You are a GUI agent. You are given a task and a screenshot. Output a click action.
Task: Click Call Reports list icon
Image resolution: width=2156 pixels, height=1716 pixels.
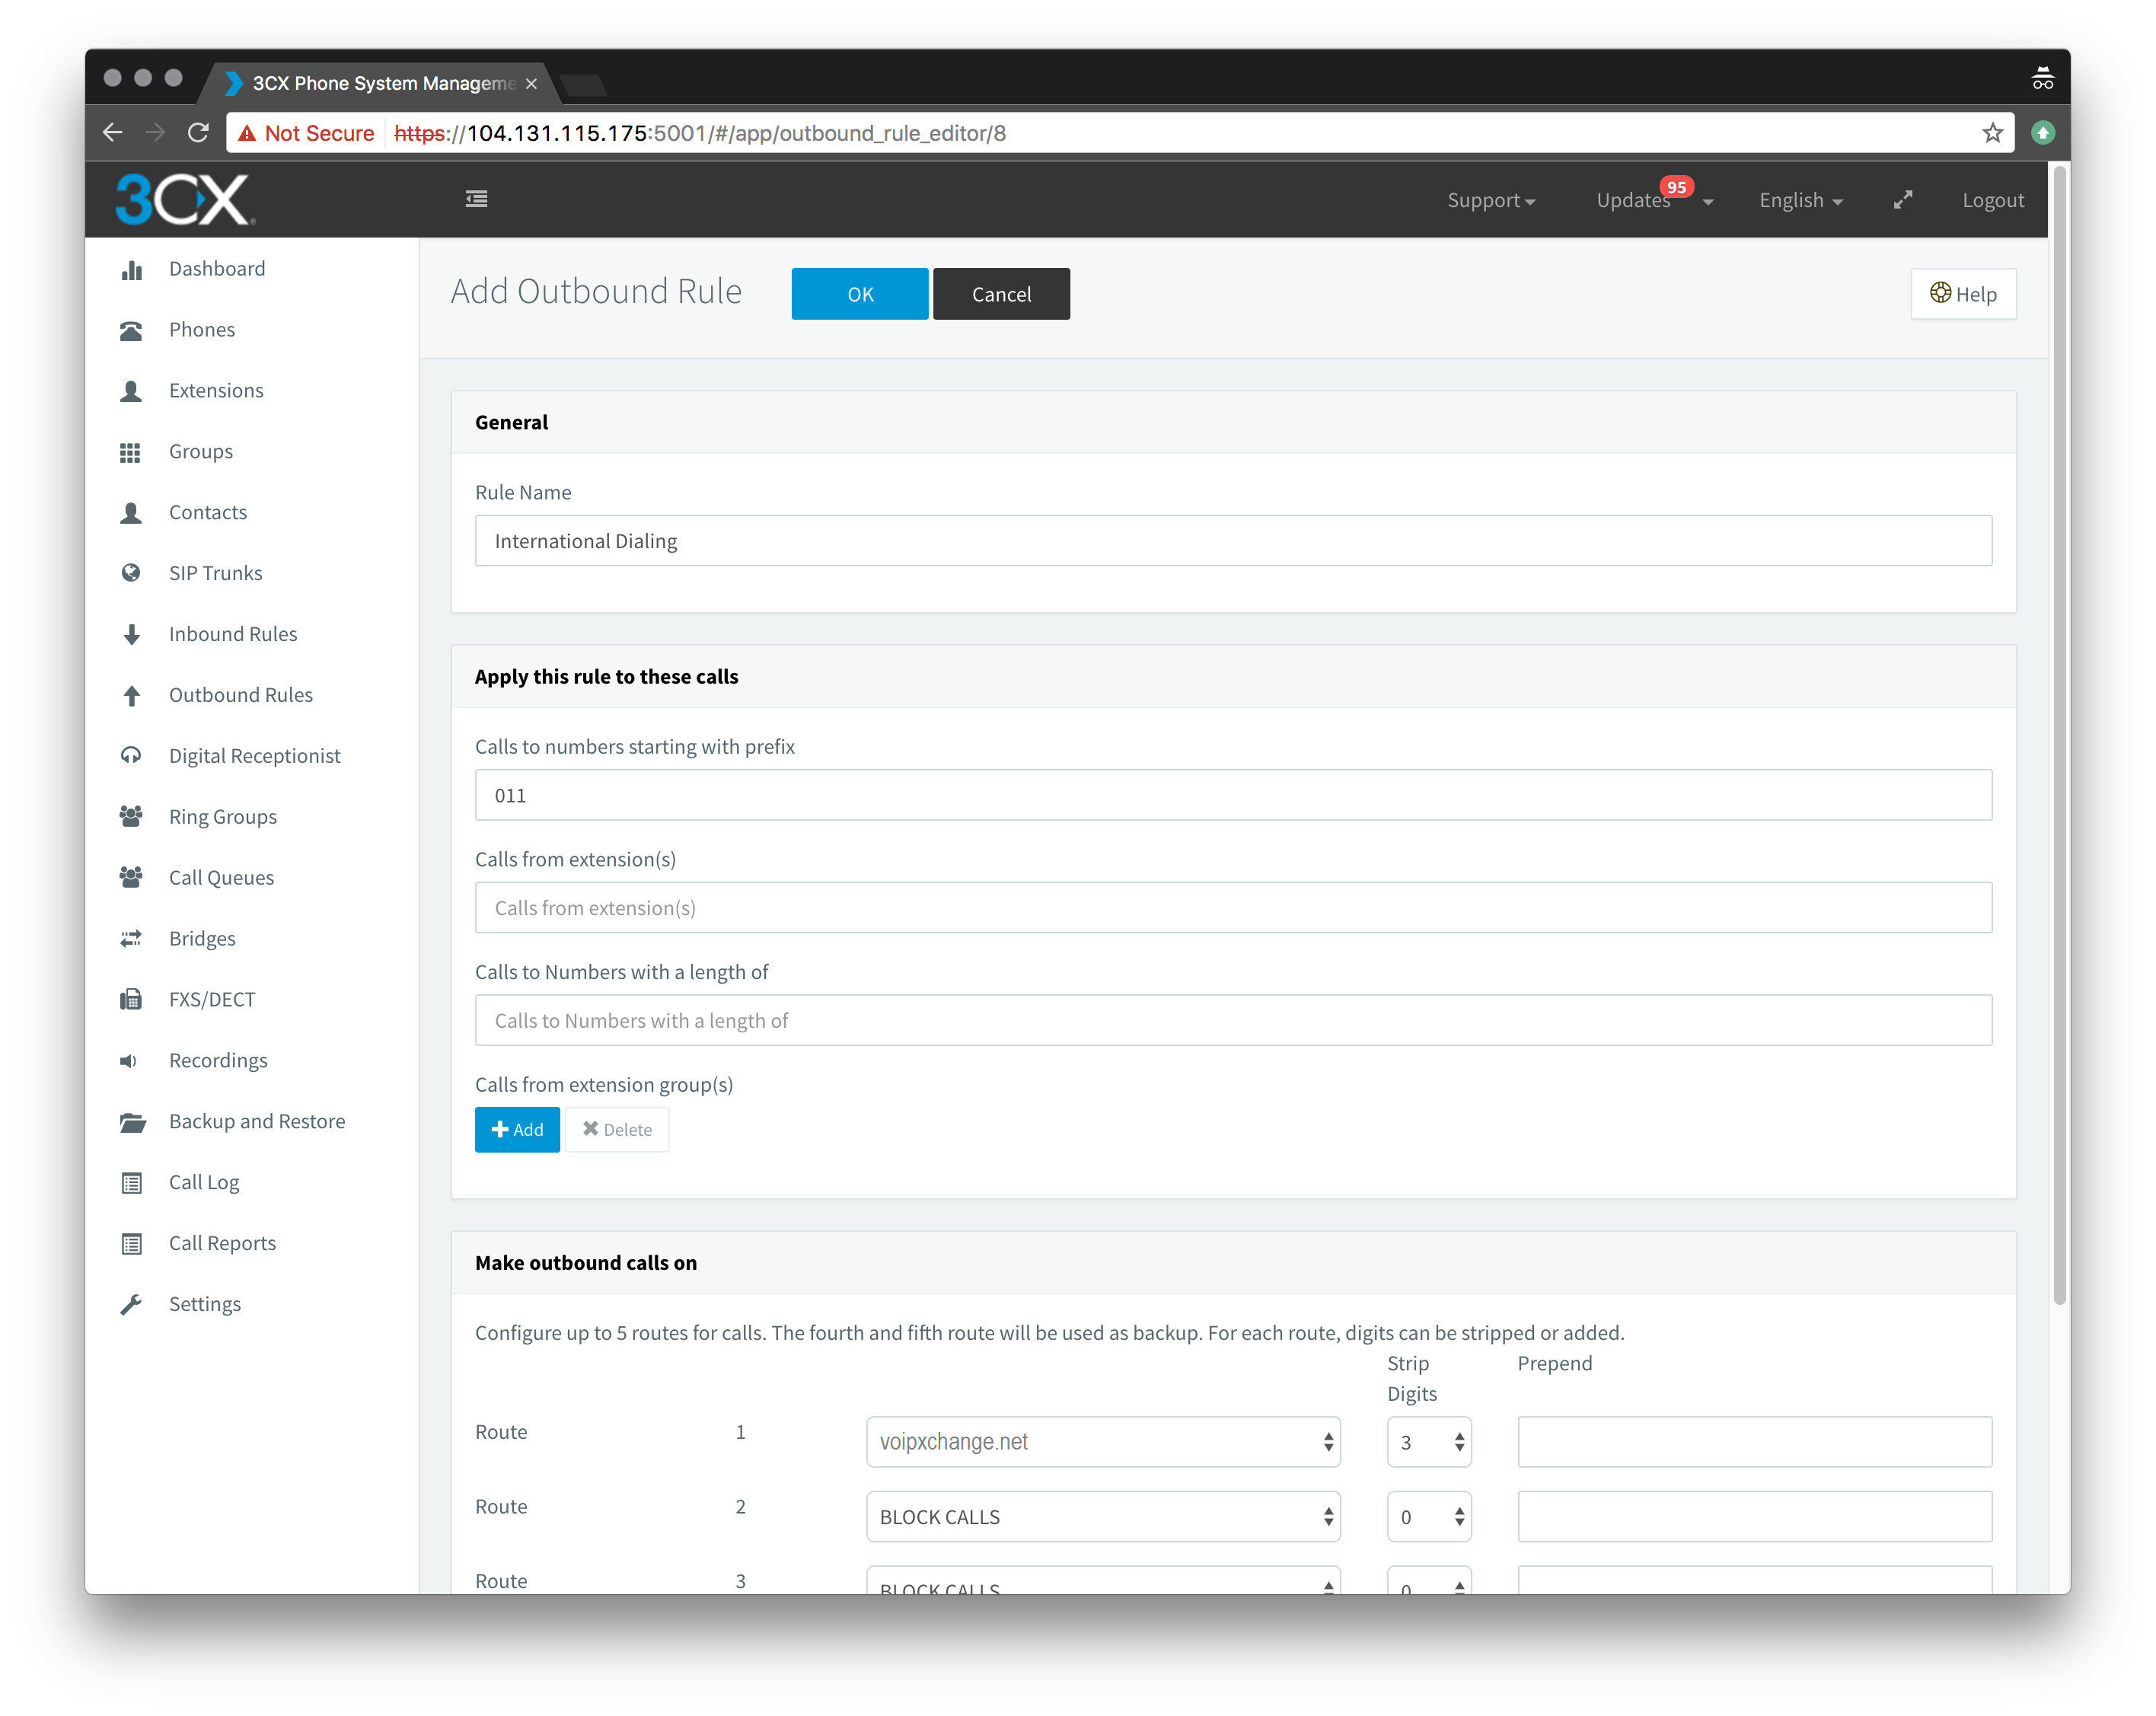(x=131, y=1244)
